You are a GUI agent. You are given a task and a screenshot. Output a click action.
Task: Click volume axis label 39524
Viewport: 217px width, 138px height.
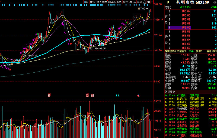pyautogui.click(x=158, y=102)
